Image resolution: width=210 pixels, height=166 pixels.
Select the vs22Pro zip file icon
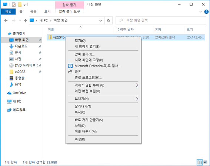coord(50,37)
